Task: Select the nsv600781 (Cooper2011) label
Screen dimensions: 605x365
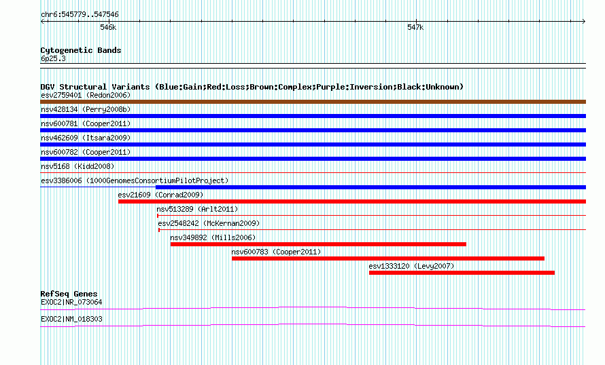Action: pyautogui.click(x=86, y=123)
